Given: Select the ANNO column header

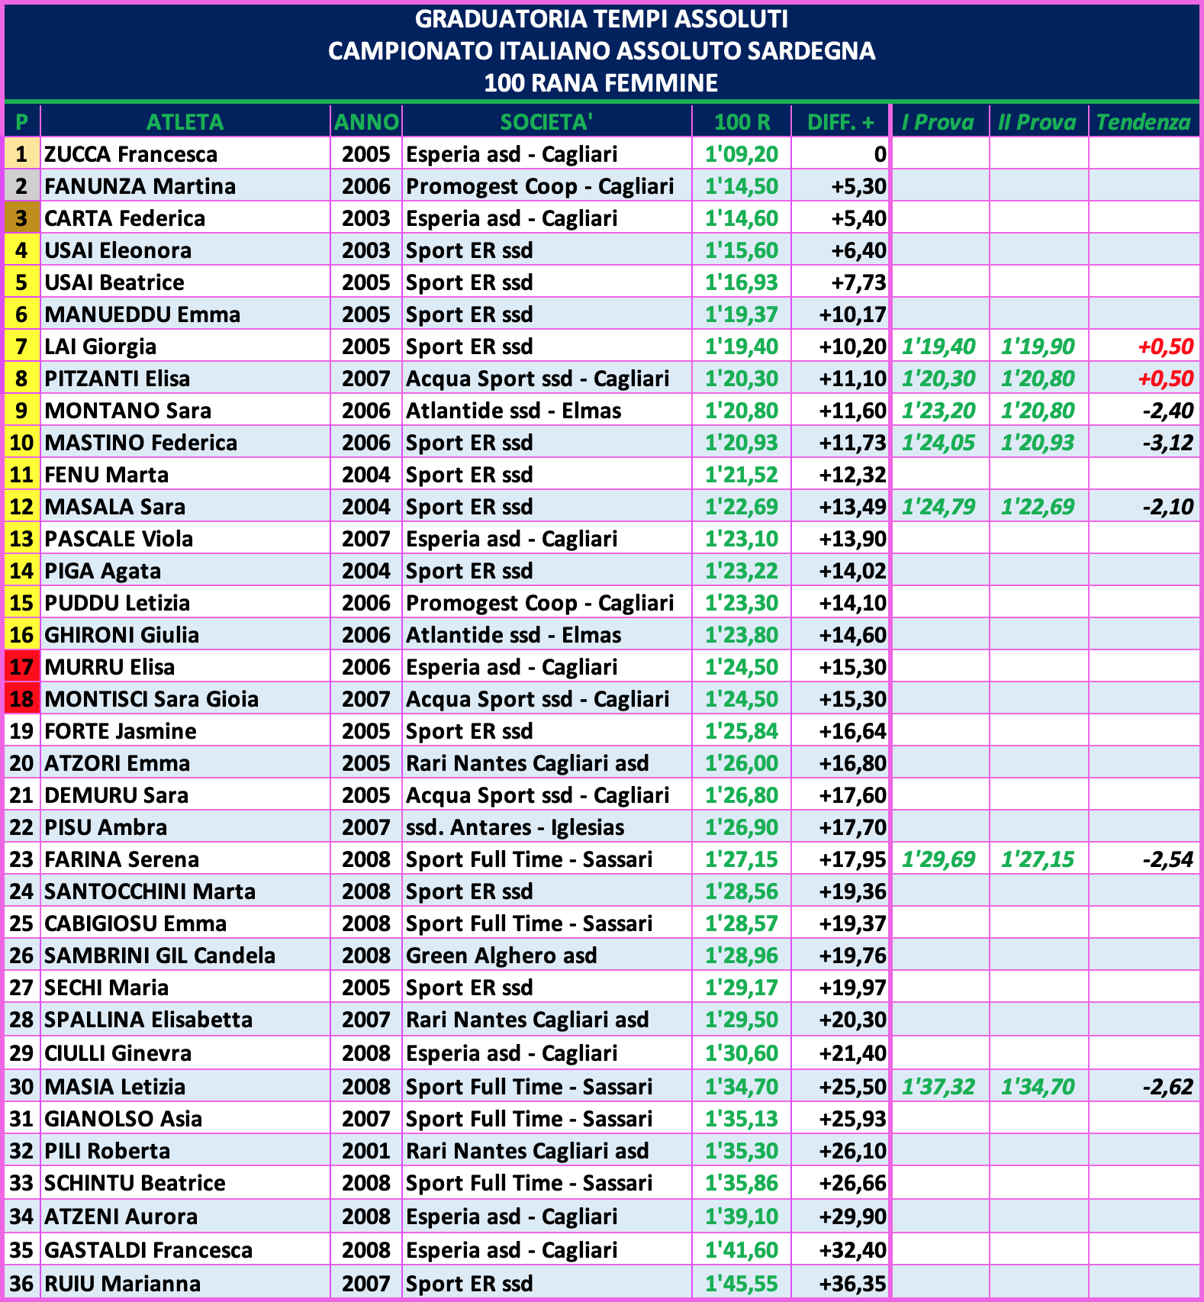Looking at the screenshot, I should [366, 122].
